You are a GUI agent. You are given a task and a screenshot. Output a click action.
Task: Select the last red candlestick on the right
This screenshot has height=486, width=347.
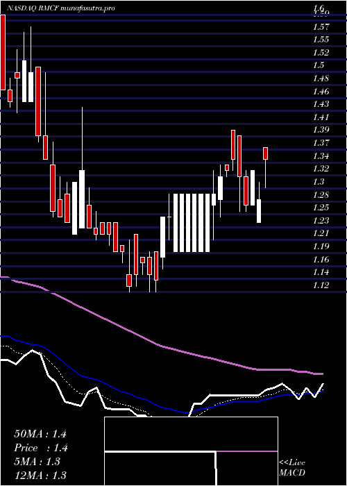[266, 153]
